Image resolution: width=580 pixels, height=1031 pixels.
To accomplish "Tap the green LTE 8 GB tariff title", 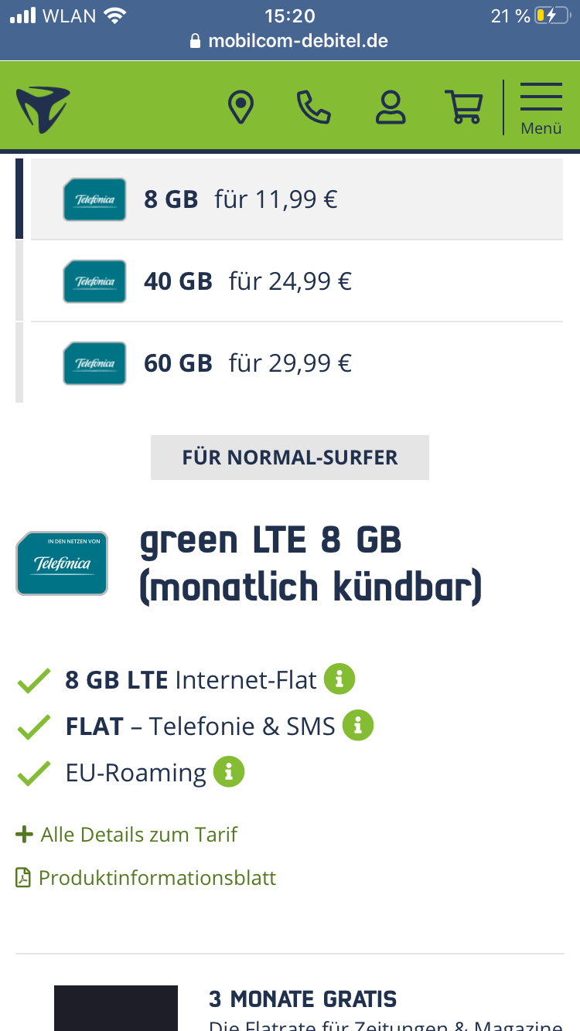I will pos(311,564).
